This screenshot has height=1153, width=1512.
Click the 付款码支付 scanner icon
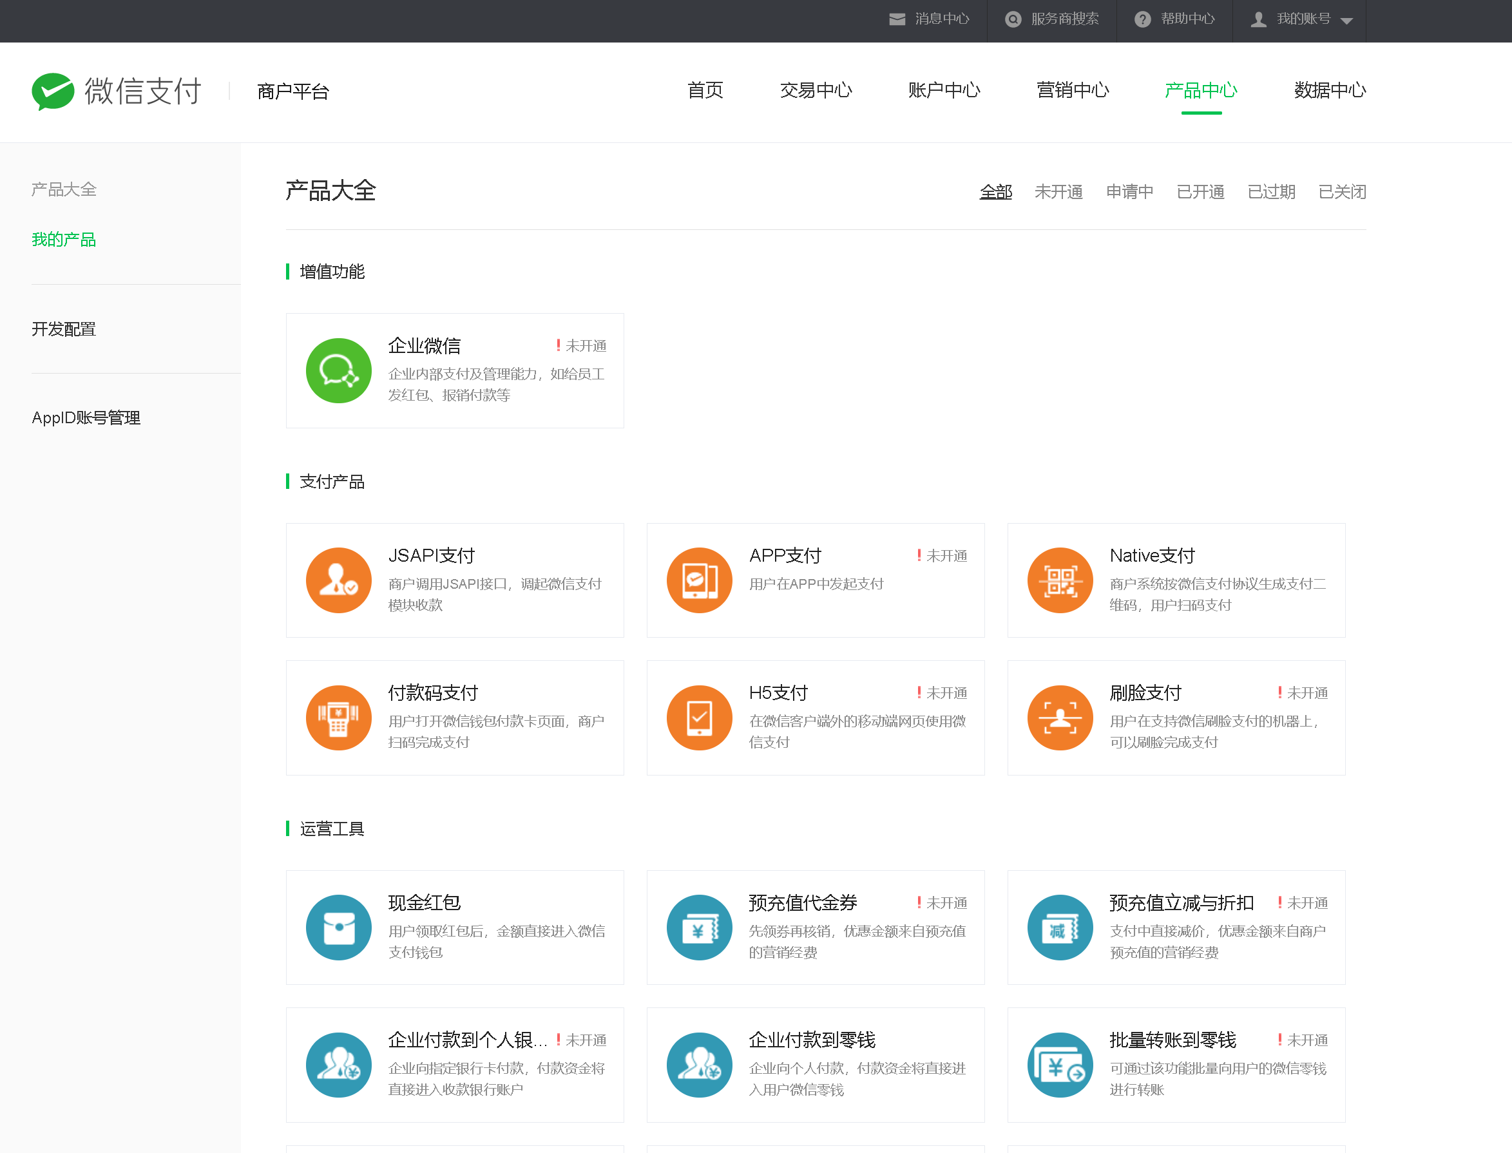[338, 718]
